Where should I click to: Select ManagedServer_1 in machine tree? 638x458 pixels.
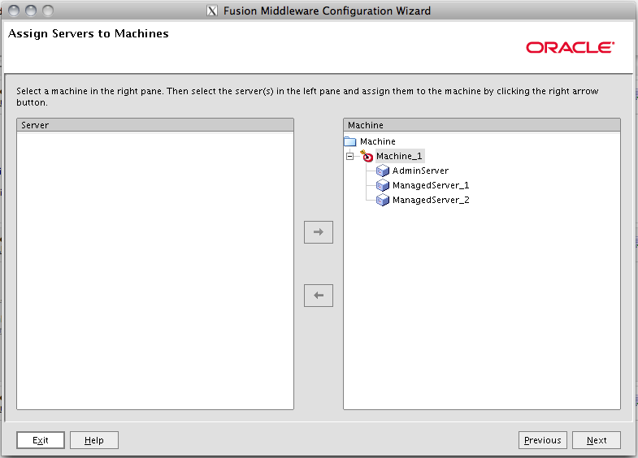[x=431, y=185]
